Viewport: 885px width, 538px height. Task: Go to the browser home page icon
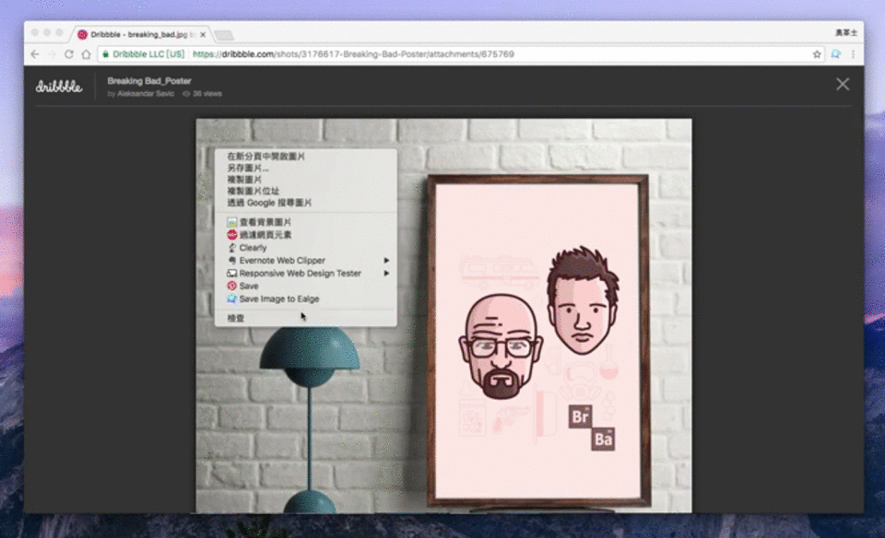[x=86, y=54]
